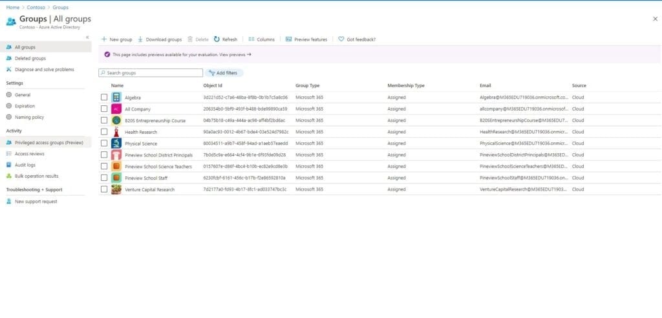Click the Refresh icon in toolbar

(217, 39)
